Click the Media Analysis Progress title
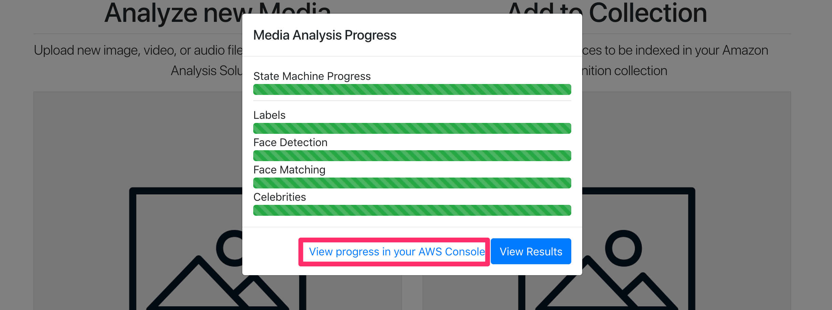Viewport: 832px width, 310px height. click(325, 35)
